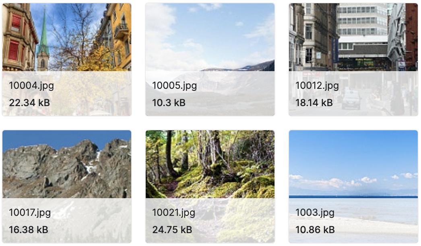
Task: Click the 10012.jpg filename label
Action: coord(317,86)
